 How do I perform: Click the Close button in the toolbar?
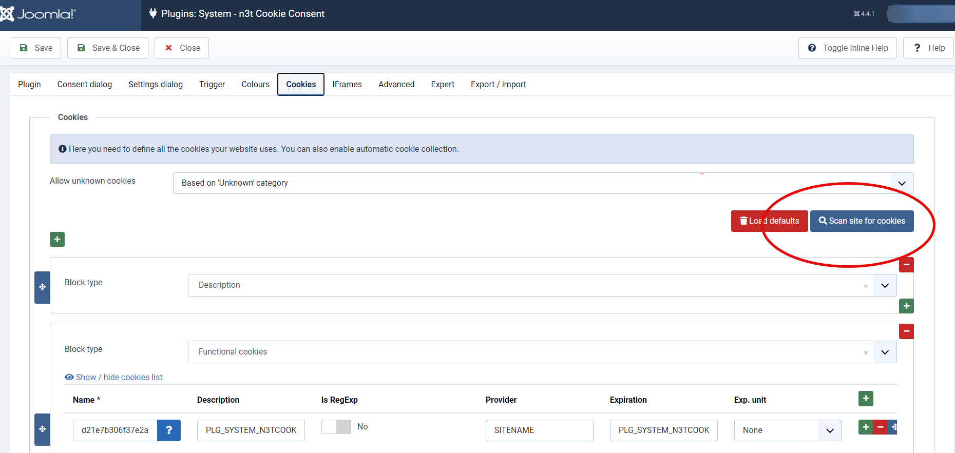point(182,48)
